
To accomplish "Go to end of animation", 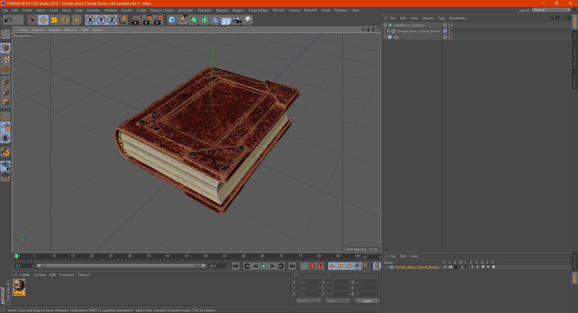I will [x=292, y=266].
